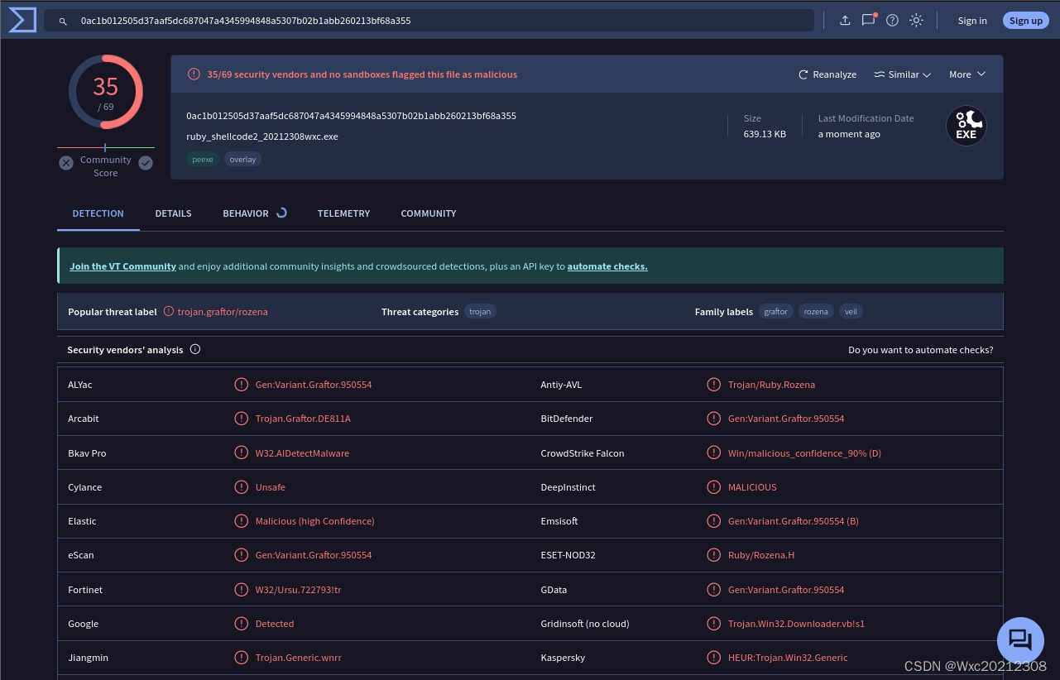Viewport: 1060px width, 680px height.
Task: Open the notifications comment icon
Action: [x=868, y=20]
